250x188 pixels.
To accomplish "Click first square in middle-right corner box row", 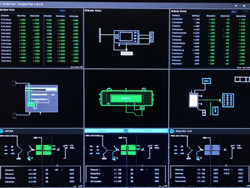I will [x=237, y=80].
